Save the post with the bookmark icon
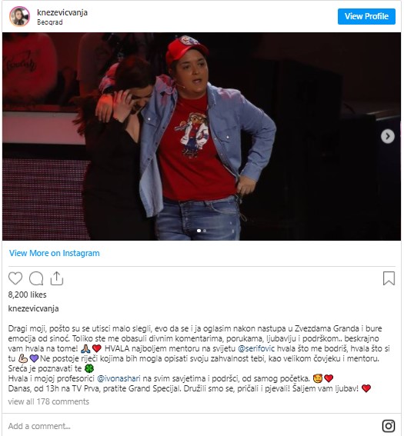The height and width of the screenshot is (436, 404). 389,278
